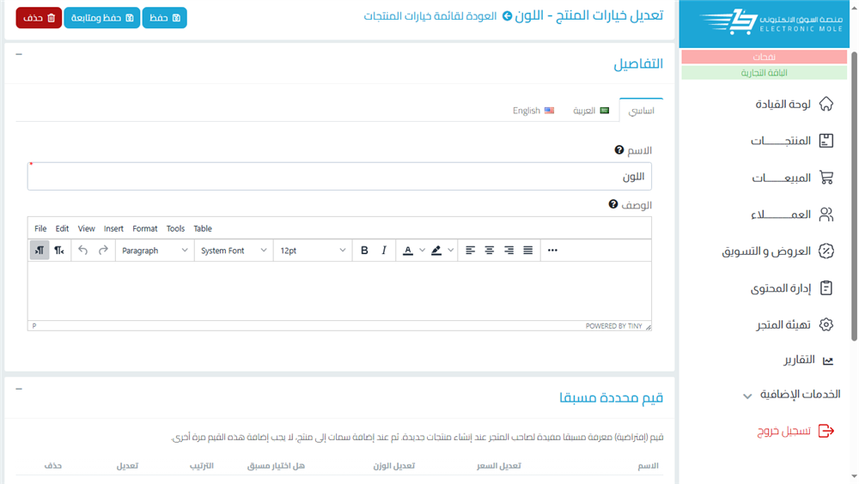This screenshot has width=859, height=484.
Task: Toggle bold formatting in the editor
Action: coord(364,251)
